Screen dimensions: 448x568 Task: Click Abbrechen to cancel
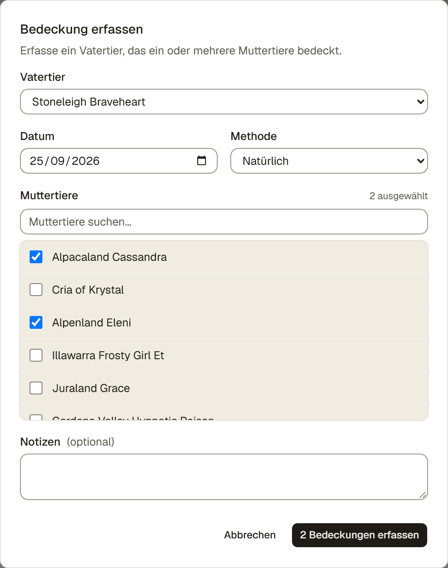pos(250,535)
